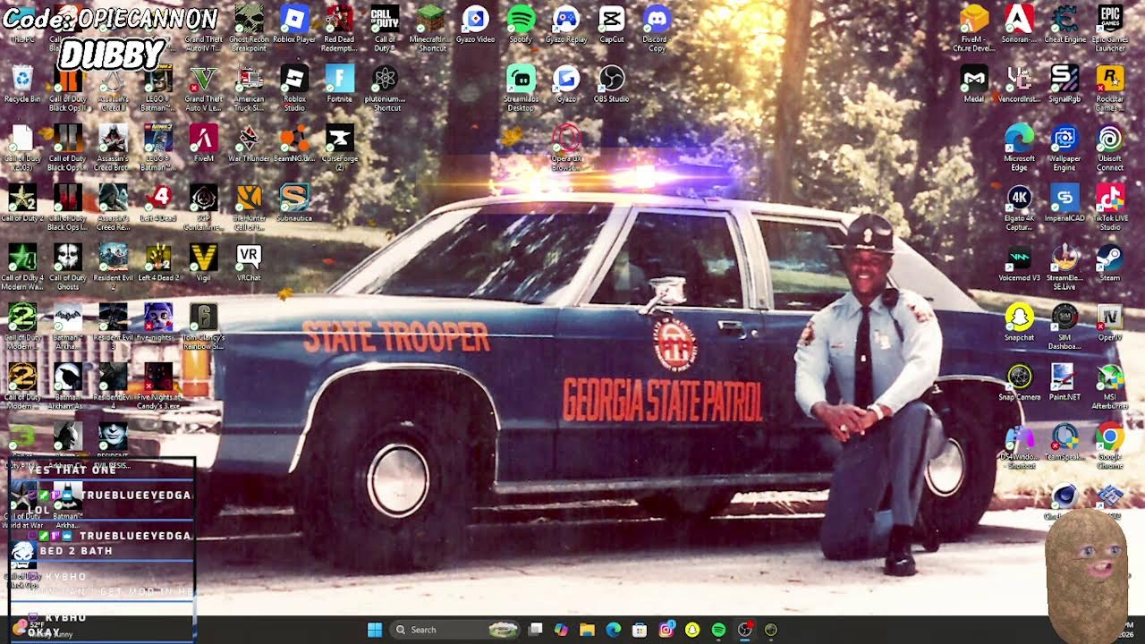Open the Windows Start menu
This screenshot has width=1145, height=644.
(x=375, y=630)
